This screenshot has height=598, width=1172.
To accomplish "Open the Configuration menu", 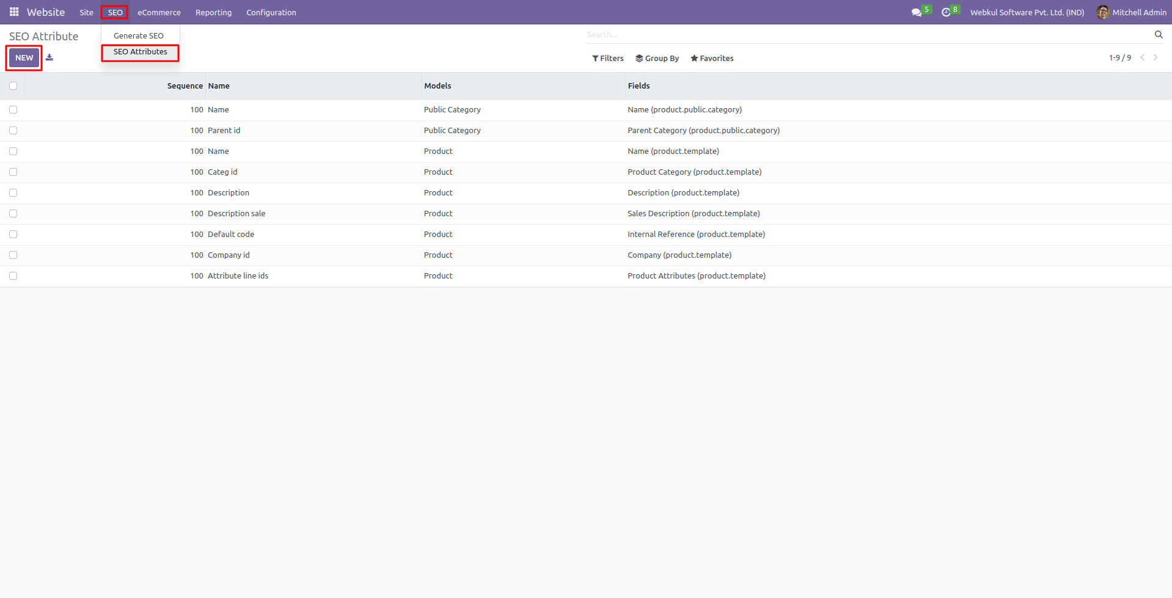I will coord(271,12).
